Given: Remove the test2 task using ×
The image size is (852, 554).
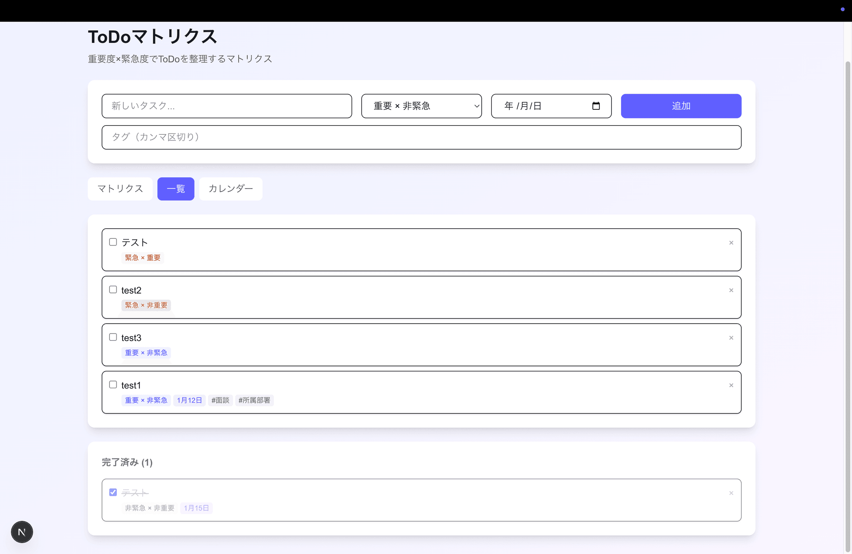Looking at the screenshot, I should tap(731, 290).
